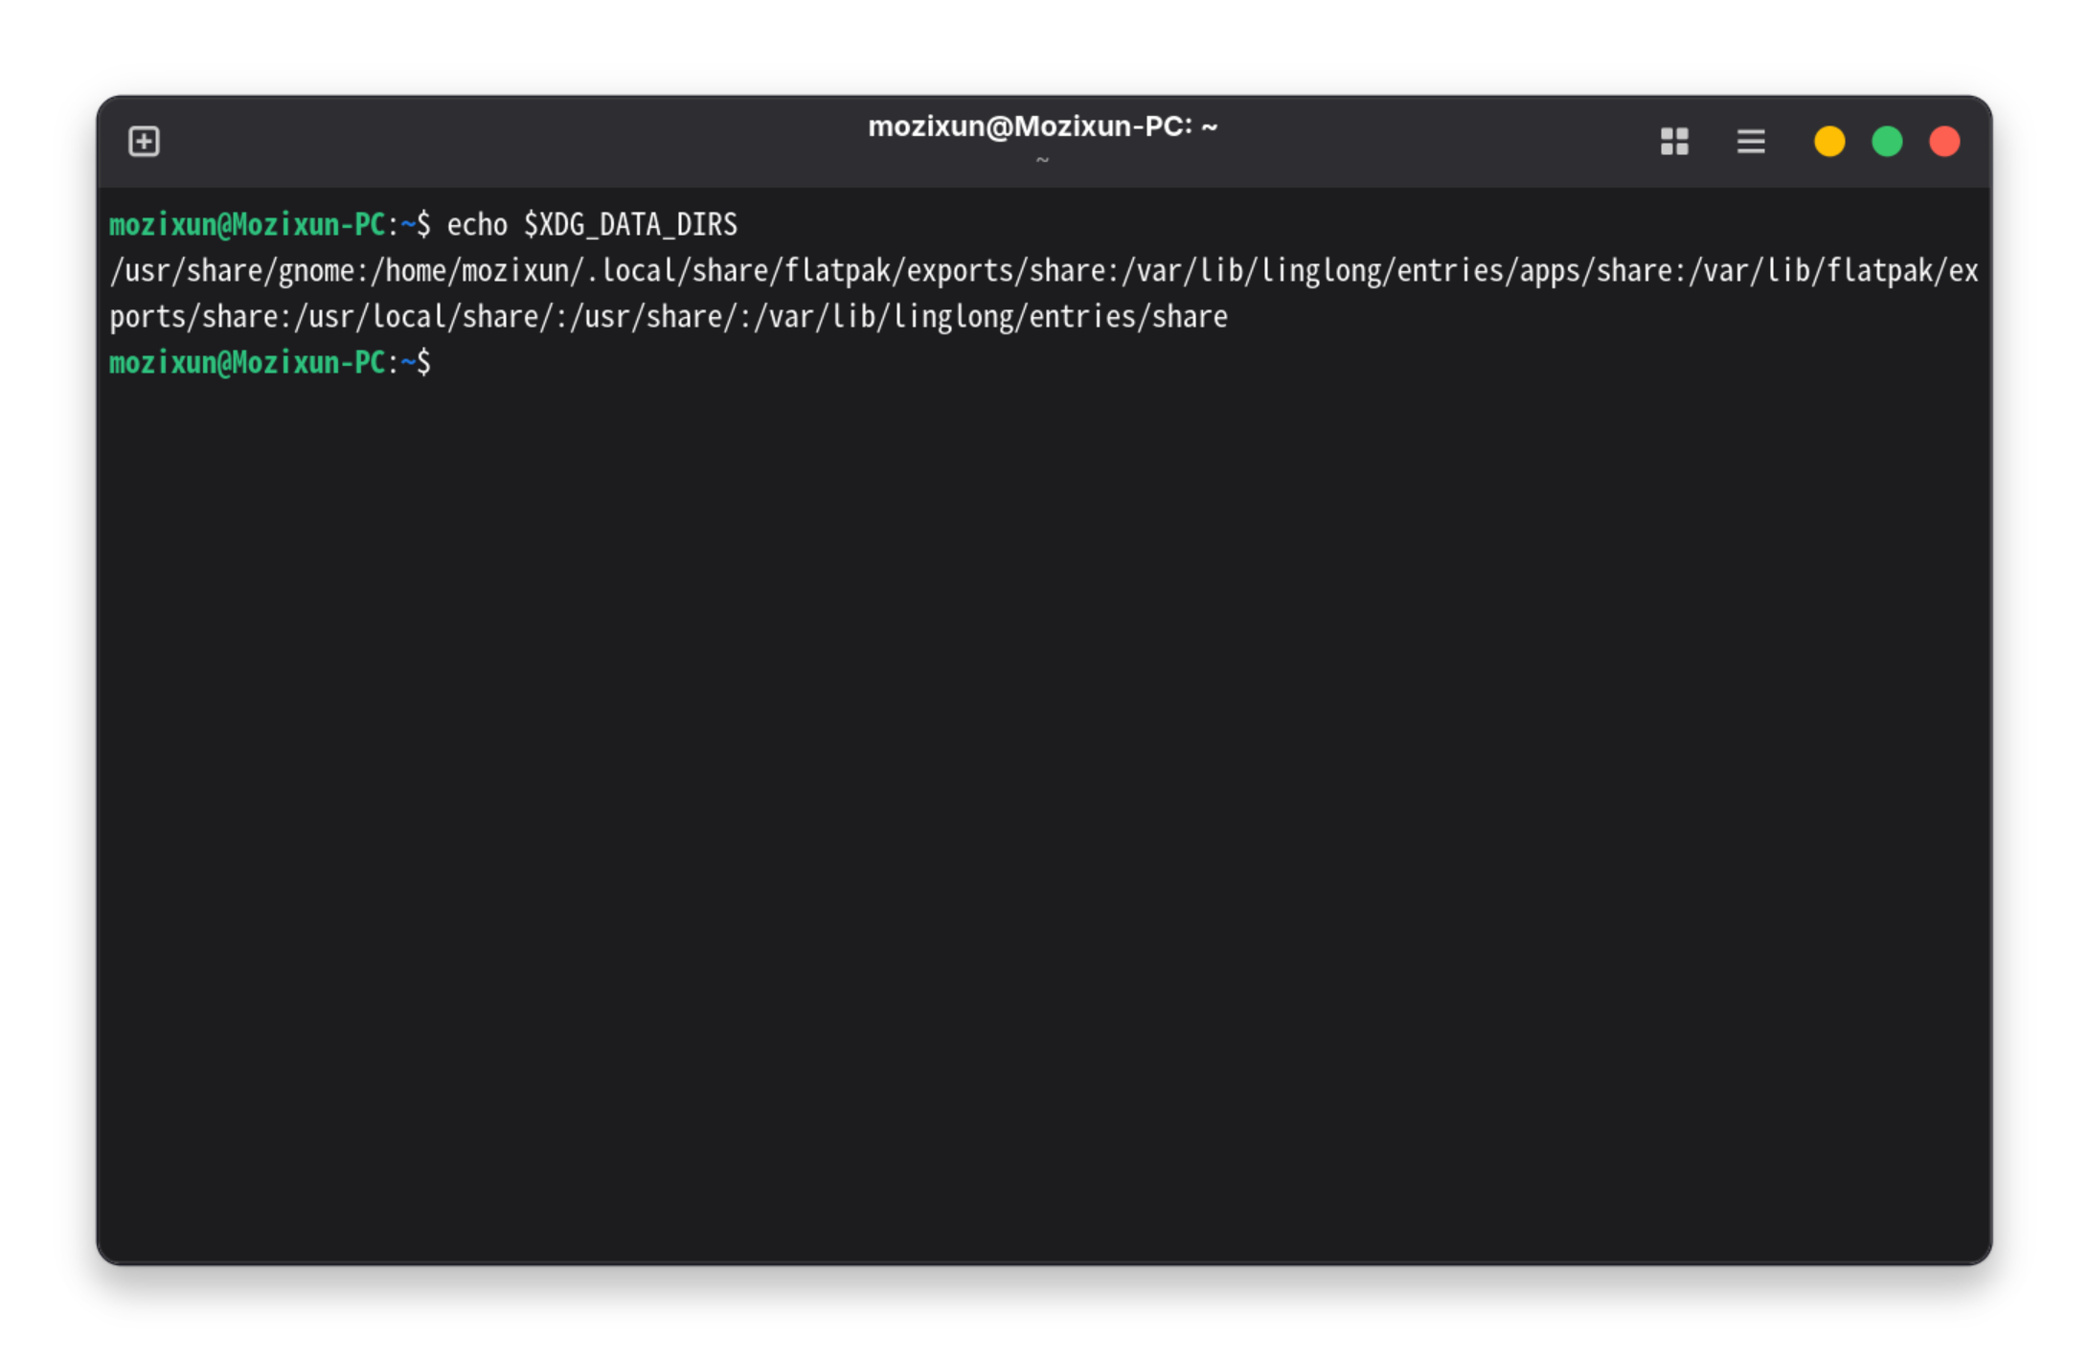Click the blue tilde in first prompt
2088x1362 pixels.
(408, 225)
